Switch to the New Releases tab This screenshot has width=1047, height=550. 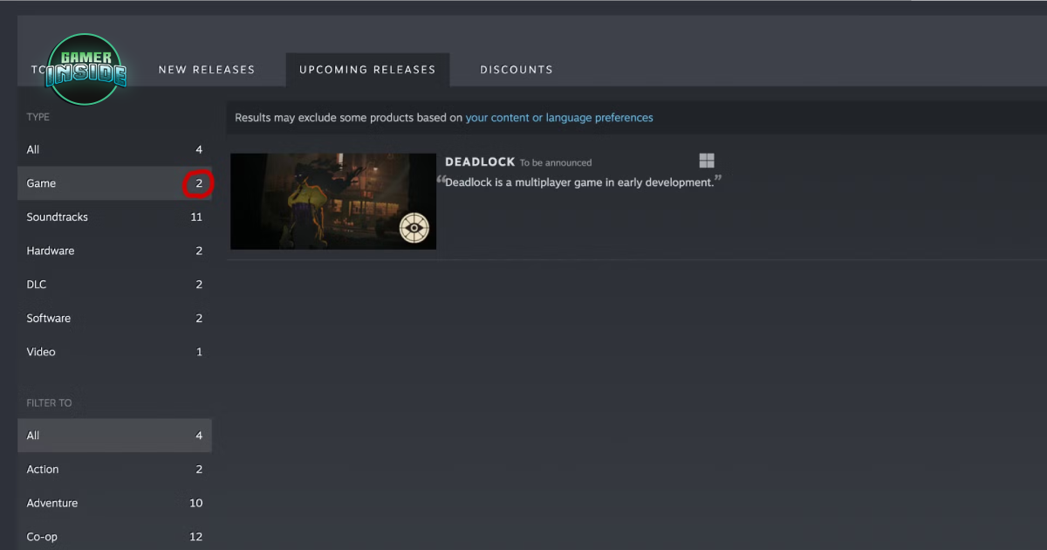coord(206,69)
